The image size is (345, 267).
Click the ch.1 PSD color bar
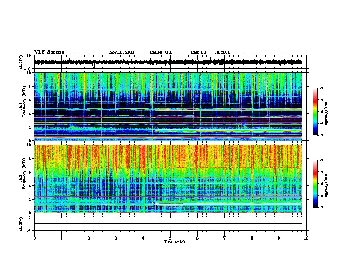(315, 112)
